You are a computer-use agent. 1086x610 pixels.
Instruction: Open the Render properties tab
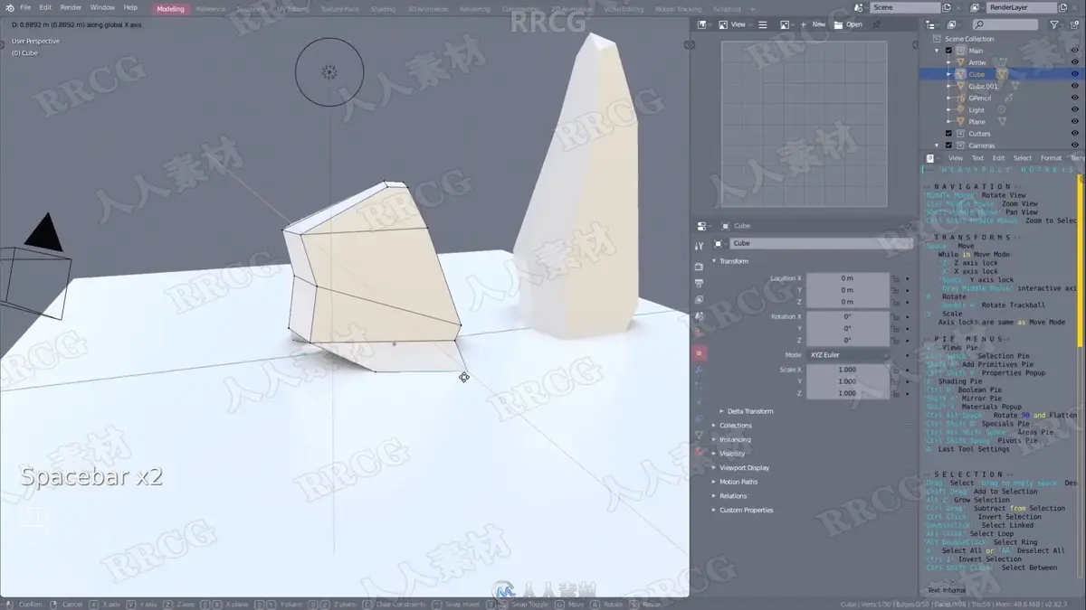[699, 267]
